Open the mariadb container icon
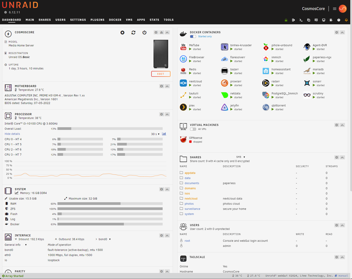The height and width of the screenshot is (279, 352). [307, 71]
